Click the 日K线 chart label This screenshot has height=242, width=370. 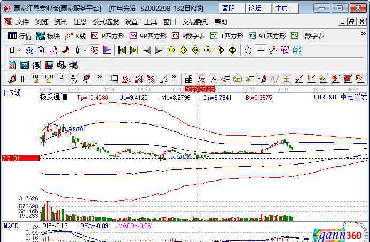[12, 93]
